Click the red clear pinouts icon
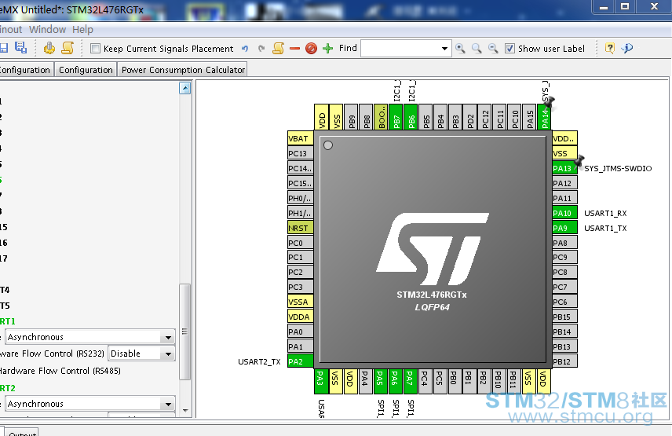The image size is (672, 436). [x=311, y=49]
